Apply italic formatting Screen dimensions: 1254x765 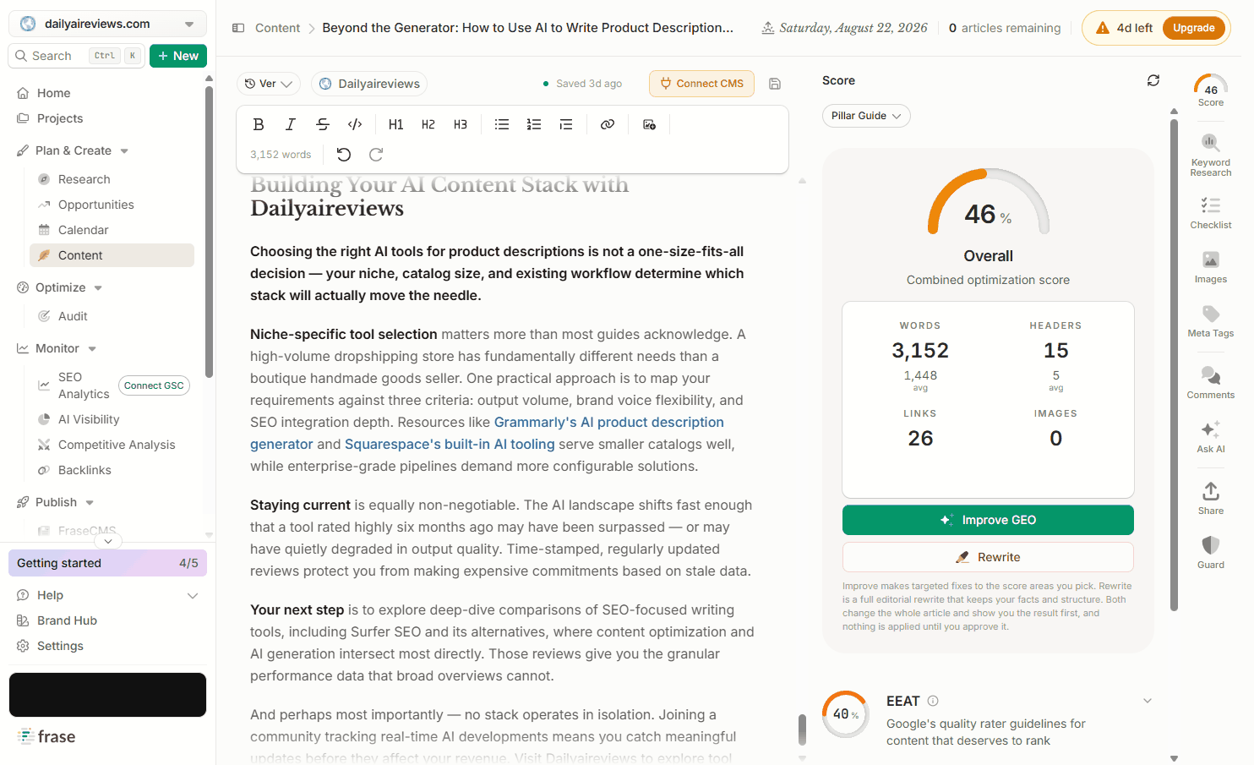click(291, 124)
